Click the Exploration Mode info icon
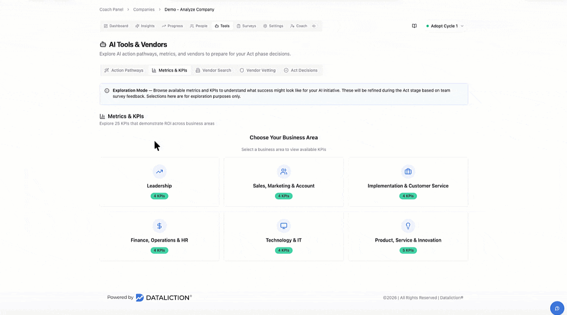 tap(107, 90)
